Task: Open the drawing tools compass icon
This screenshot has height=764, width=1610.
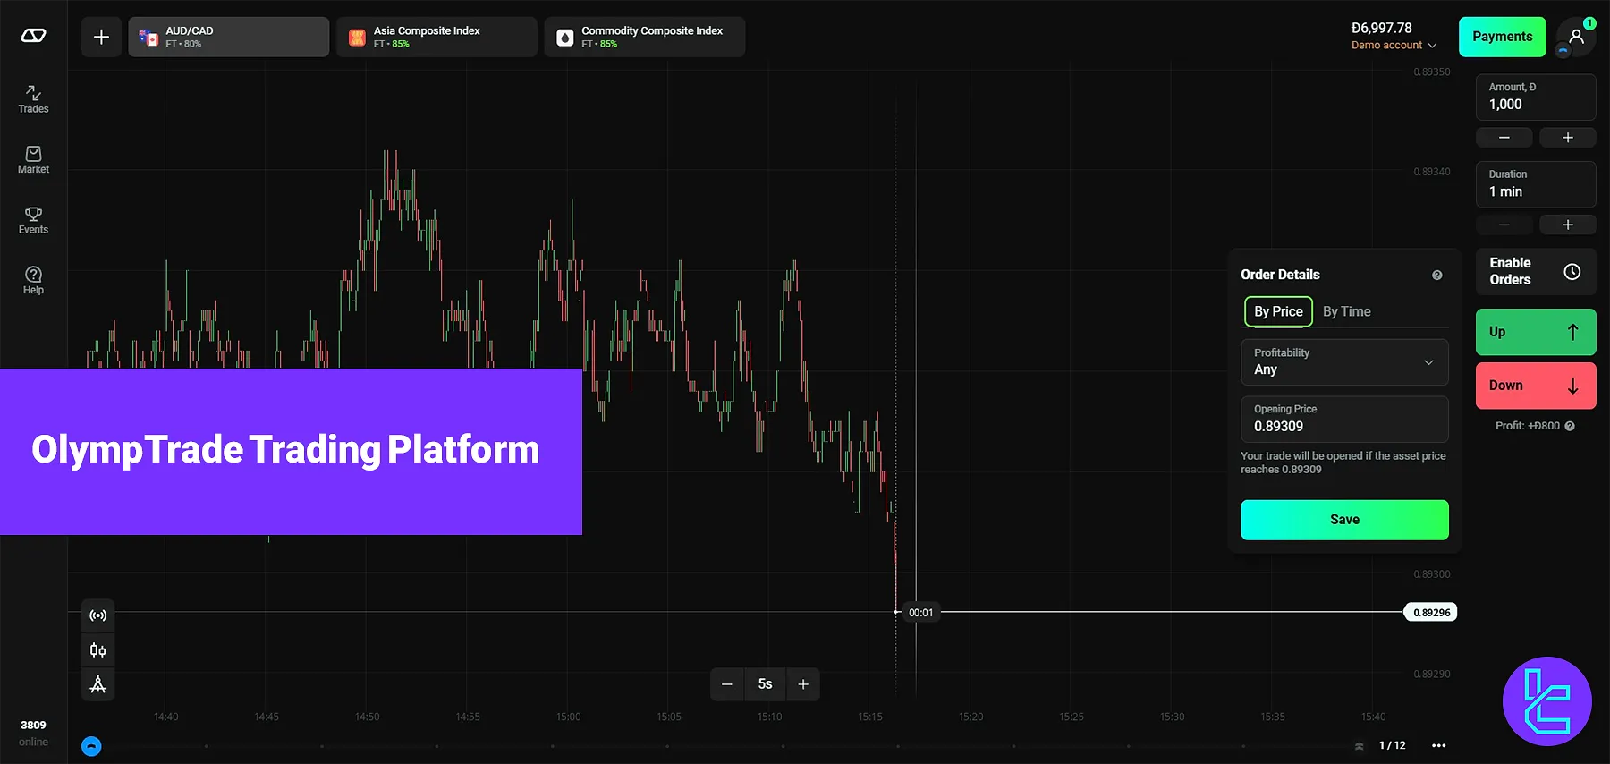Action: pos(98,684)
